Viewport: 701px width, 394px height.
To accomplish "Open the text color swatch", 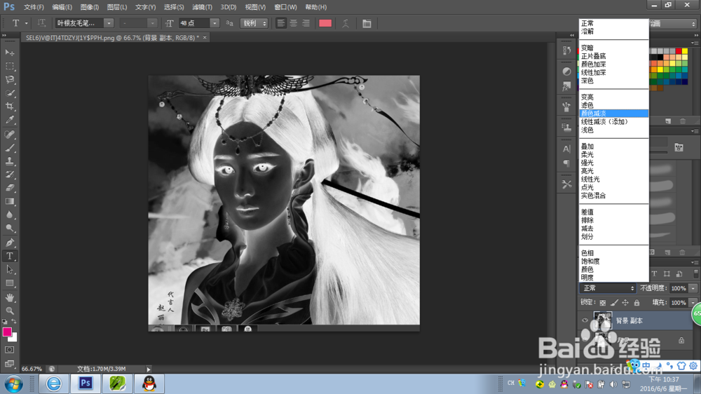I will [x=325, y=23].
